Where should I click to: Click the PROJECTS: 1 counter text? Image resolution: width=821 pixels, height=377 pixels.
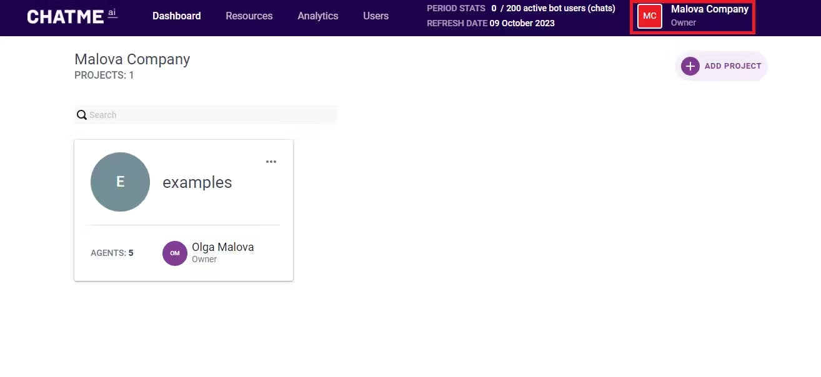pos(104,76)
